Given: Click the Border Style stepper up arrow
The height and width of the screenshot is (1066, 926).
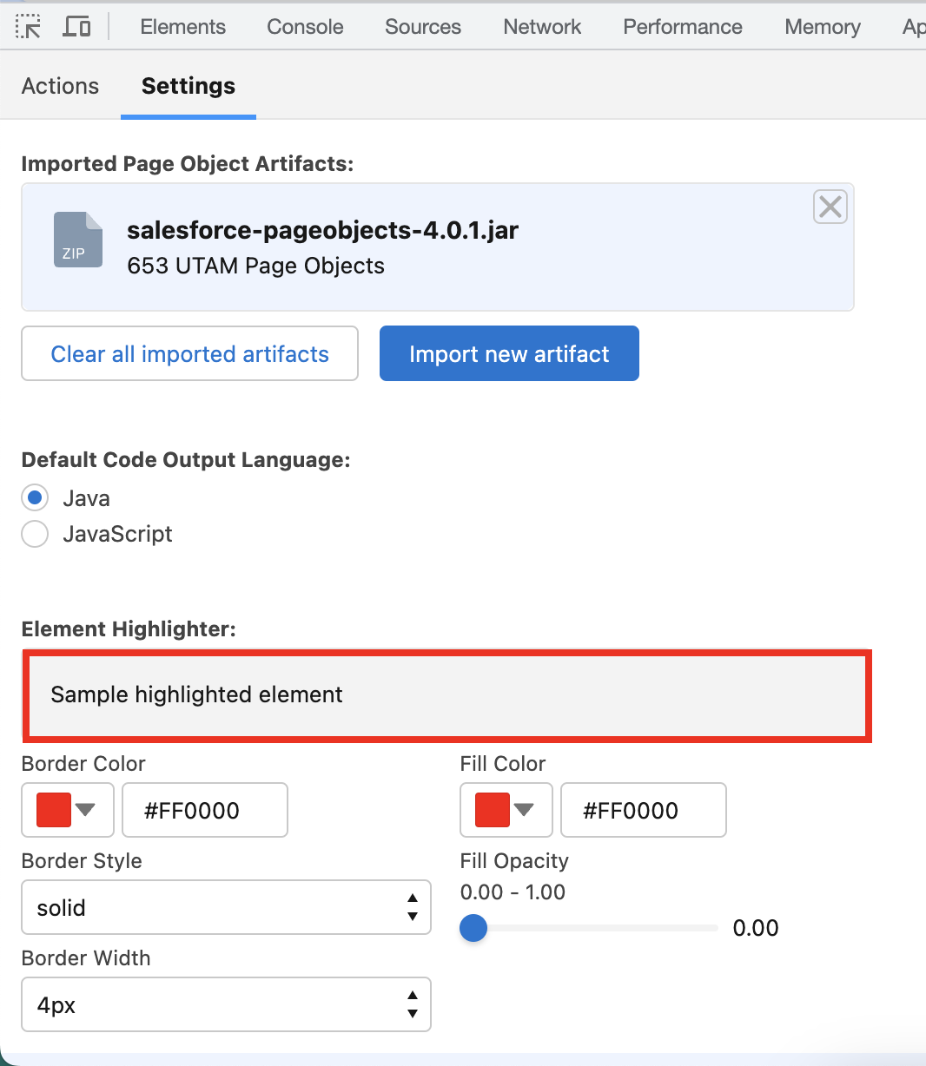Looking at the screenshot, I should [412, 900].
